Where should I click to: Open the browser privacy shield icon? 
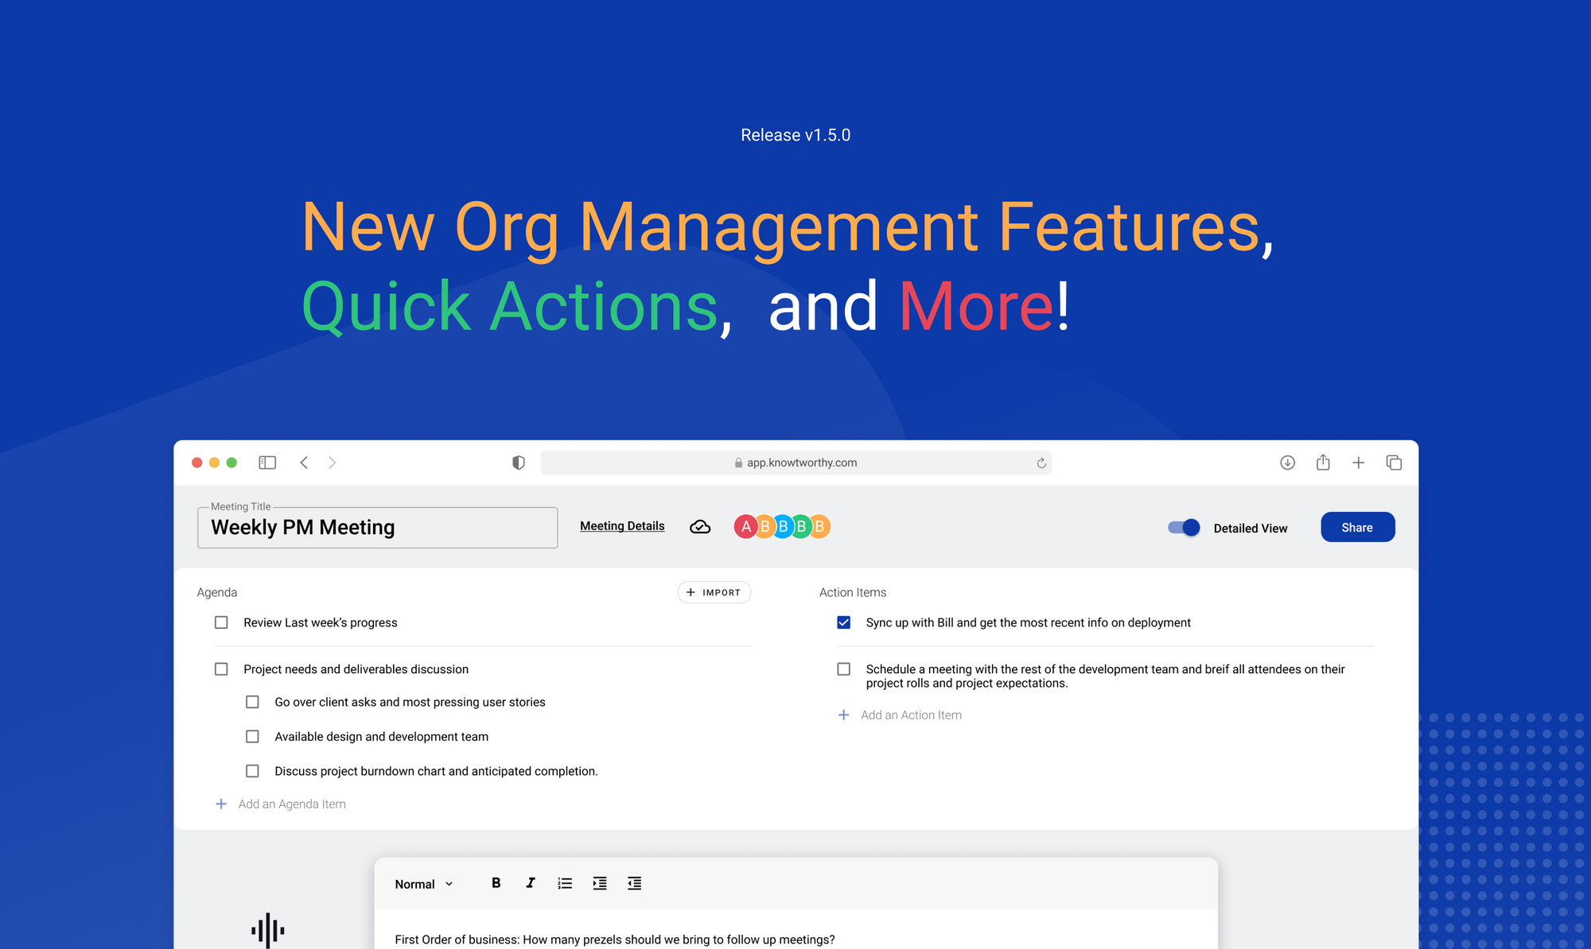pyautogui.click(x=518, y=462)
